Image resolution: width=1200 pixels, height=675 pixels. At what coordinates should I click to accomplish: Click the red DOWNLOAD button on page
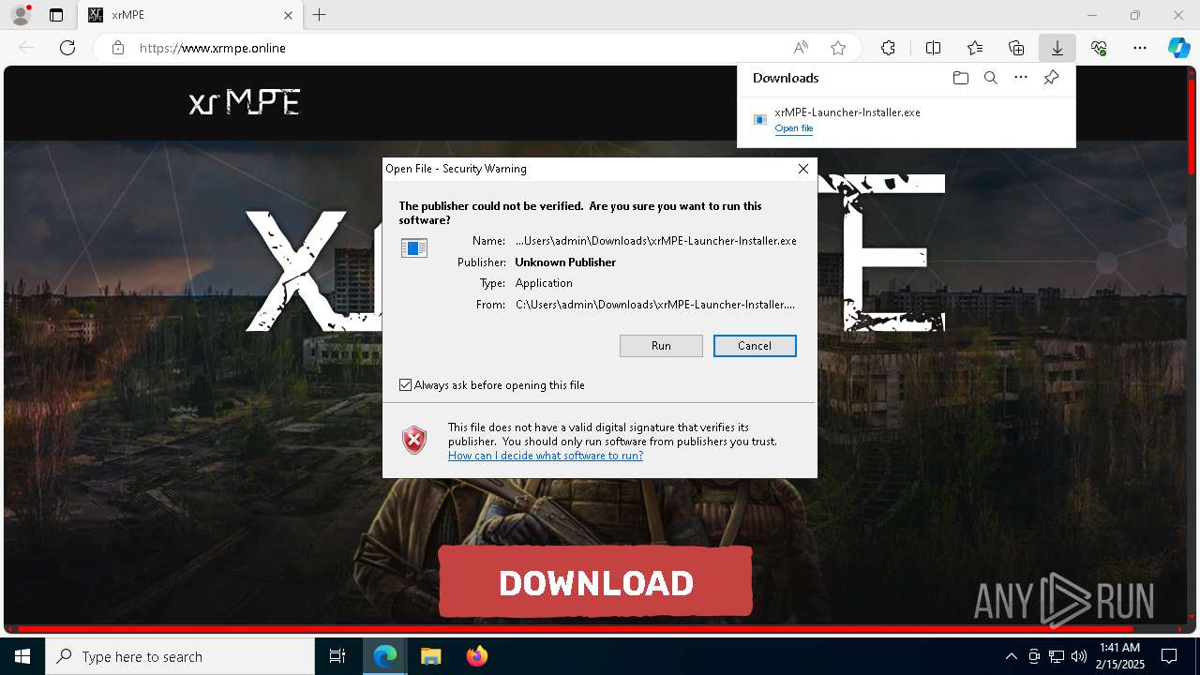[x=595, y=582]
